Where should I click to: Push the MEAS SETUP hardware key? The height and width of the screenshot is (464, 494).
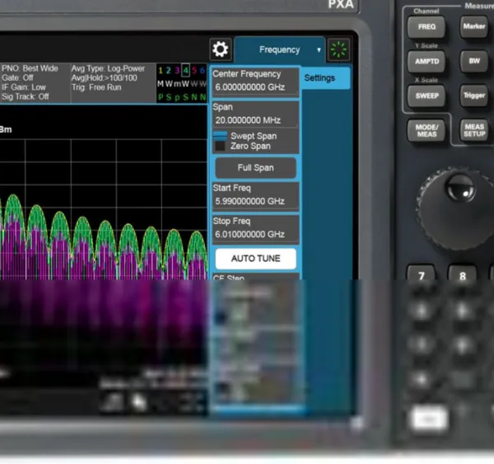[x=474, y=130]
